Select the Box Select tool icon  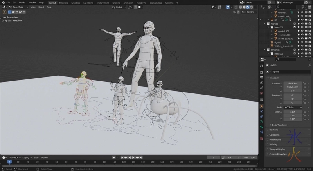(5, 12)
